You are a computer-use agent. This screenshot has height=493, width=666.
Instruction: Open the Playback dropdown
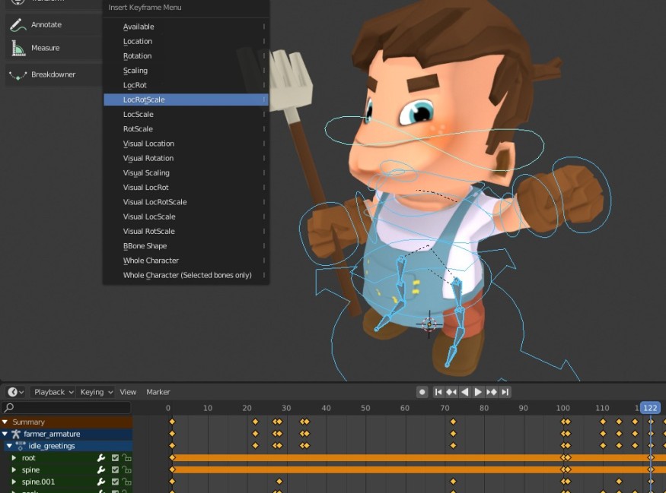tap(53, 392)
